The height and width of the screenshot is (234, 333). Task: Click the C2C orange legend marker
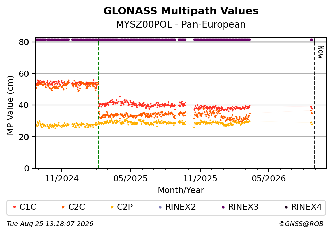tap(63, 207)
